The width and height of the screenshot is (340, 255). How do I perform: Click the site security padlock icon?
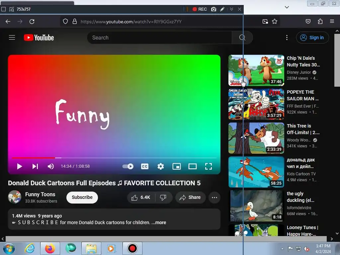coord(75,22)
